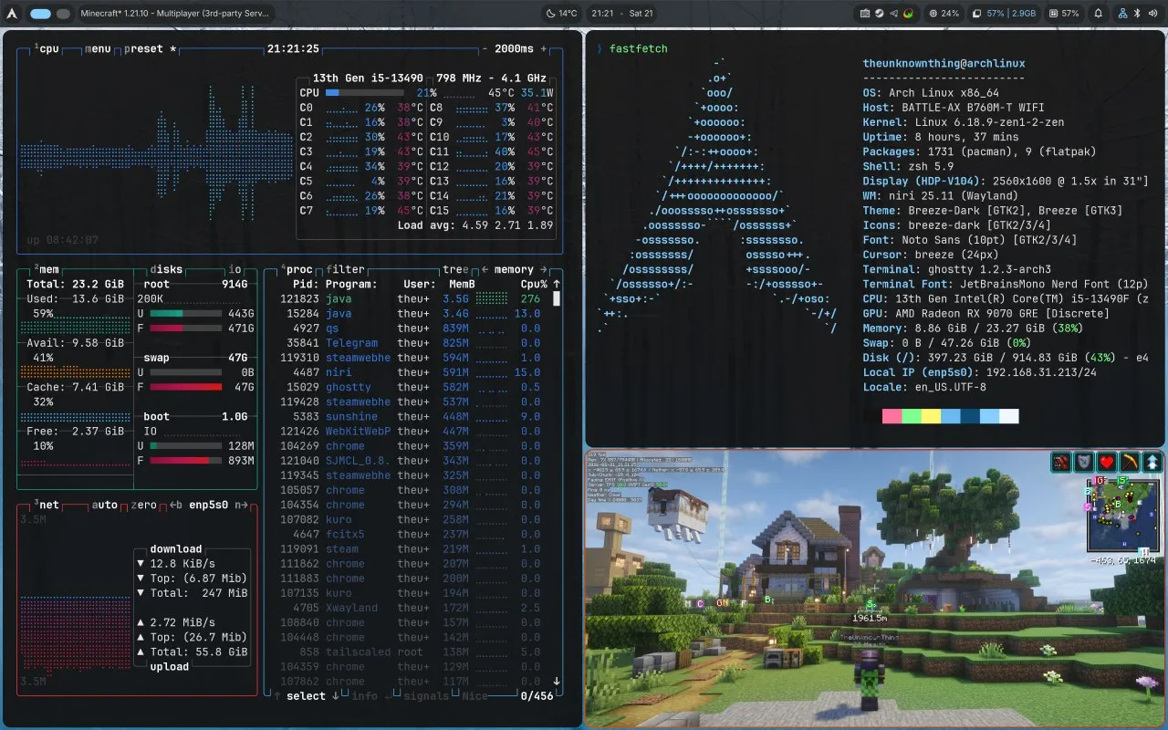Click the red heart status effect icon
The width and height of the screenshot is (1168, 730).
(x=1107, y=462)
